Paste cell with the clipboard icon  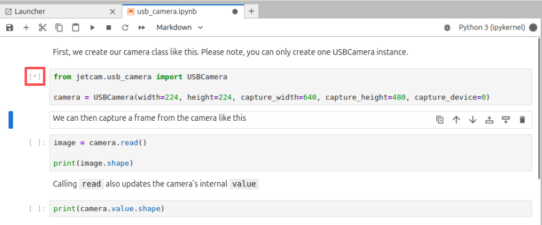(75, 28)
